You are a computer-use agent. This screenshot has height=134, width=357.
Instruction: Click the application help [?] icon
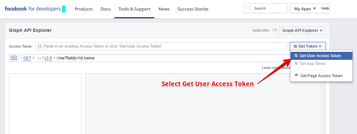tap(275, 30)
